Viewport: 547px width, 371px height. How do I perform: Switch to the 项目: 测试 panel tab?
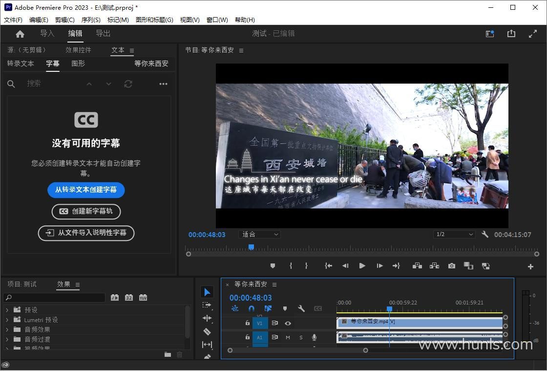point(22,284)
